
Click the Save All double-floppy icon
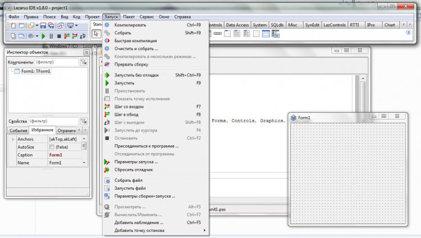[51, 25]
